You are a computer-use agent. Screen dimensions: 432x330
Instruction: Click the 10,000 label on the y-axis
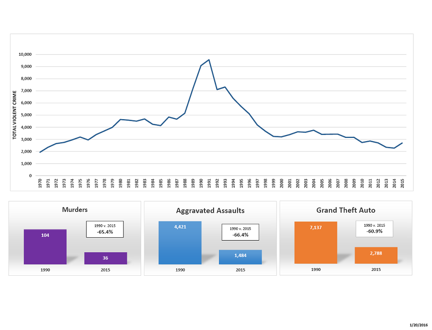25,54
